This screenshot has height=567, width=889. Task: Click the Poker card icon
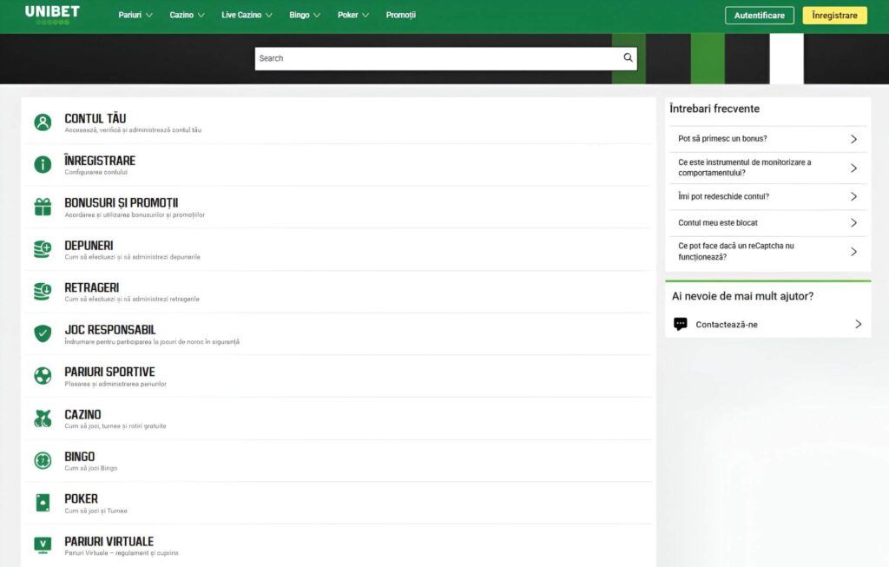[43, 503]
